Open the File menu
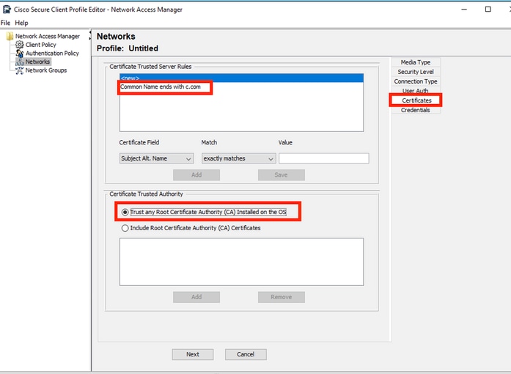 pos(5,23)
